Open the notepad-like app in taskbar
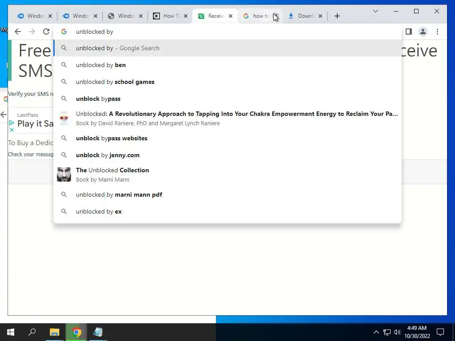 pos(98,332)
